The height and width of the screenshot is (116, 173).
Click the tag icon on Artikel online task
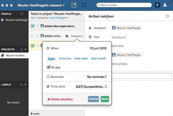[67, 36]
